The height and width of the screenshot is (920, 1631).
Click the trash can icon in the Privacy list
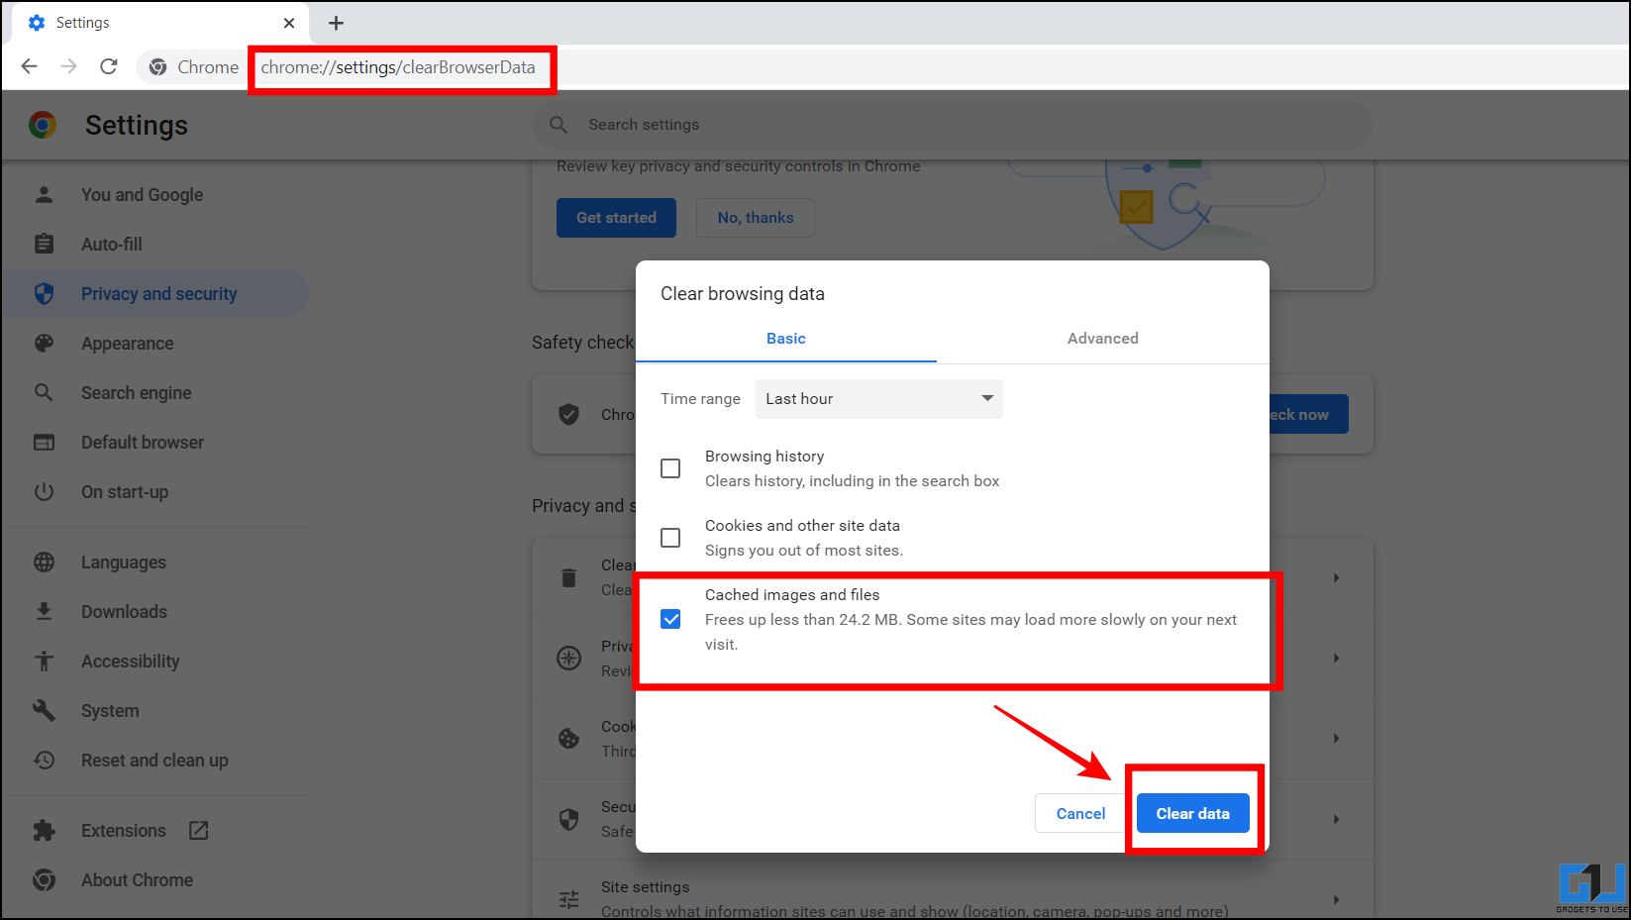(x=568, y=577)
